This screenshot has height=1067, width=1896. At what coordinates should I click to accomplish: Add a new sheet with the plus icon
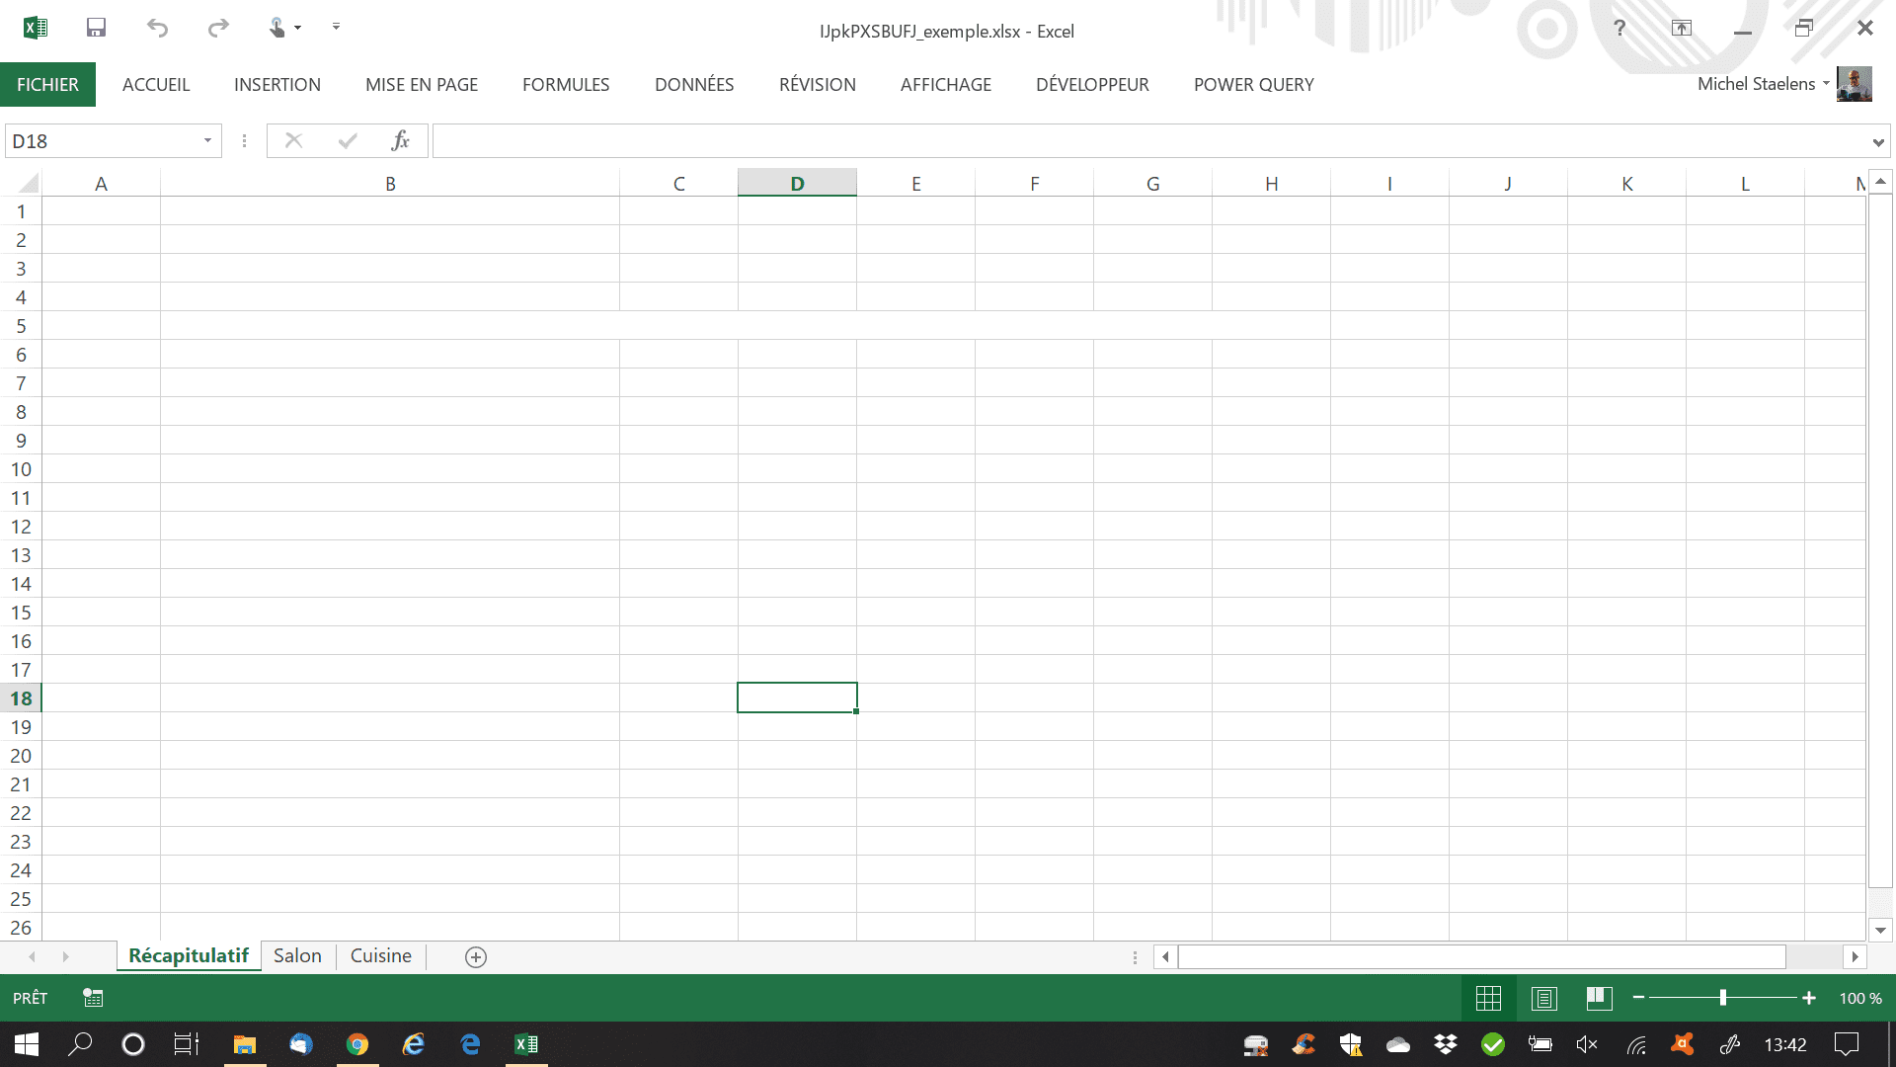(x=476, y=956)
